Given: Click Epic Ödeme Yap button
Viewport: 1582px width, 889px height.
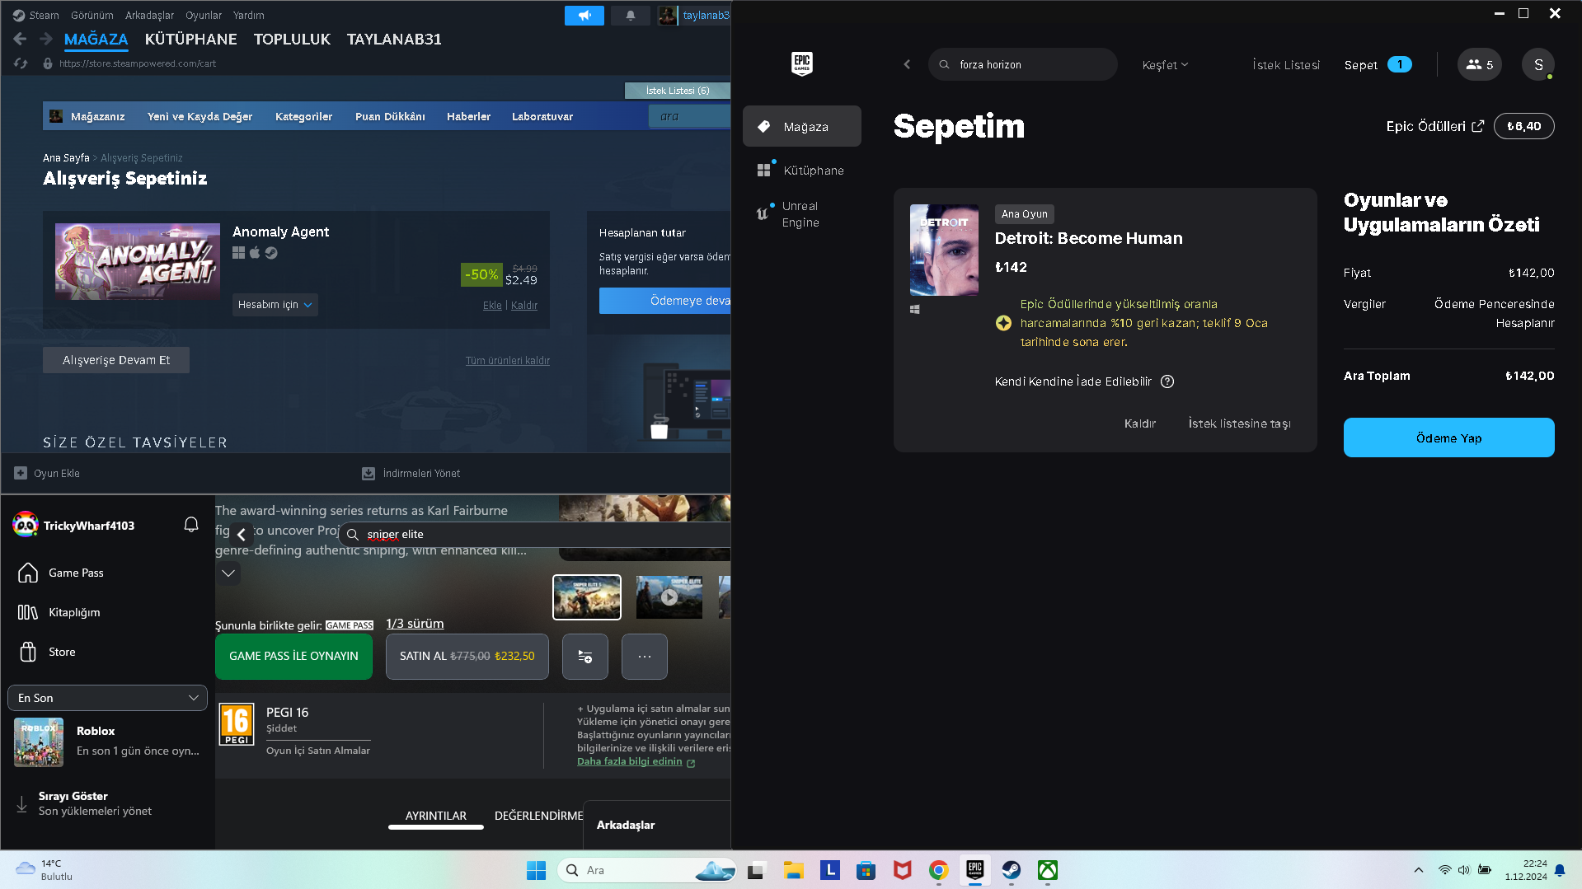Looking at the screenshot, I should click(1448, 437).
